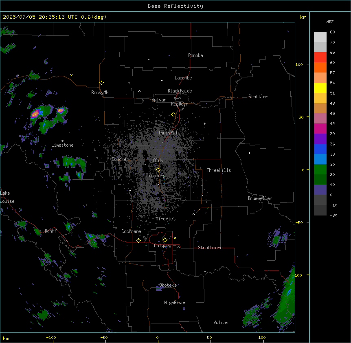This screenshot has width=351, height=343.
Task: Click the Airdrie label
Action: tap(164, 219)
